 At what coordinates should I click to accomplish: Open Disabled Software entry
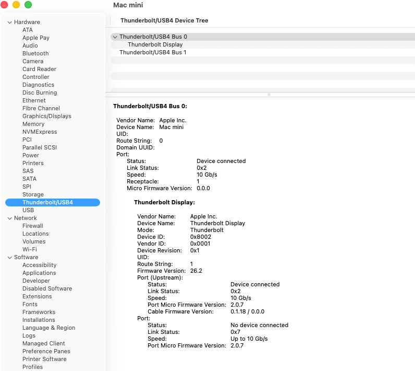pyautogui.click(x=47, y=288)
